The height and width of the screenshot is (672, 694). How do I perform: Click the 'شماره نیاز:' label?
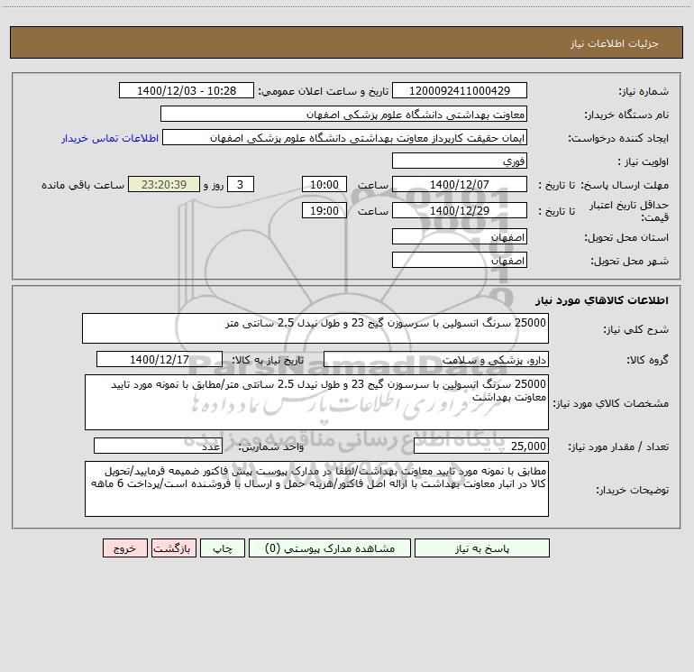(644, 92)
